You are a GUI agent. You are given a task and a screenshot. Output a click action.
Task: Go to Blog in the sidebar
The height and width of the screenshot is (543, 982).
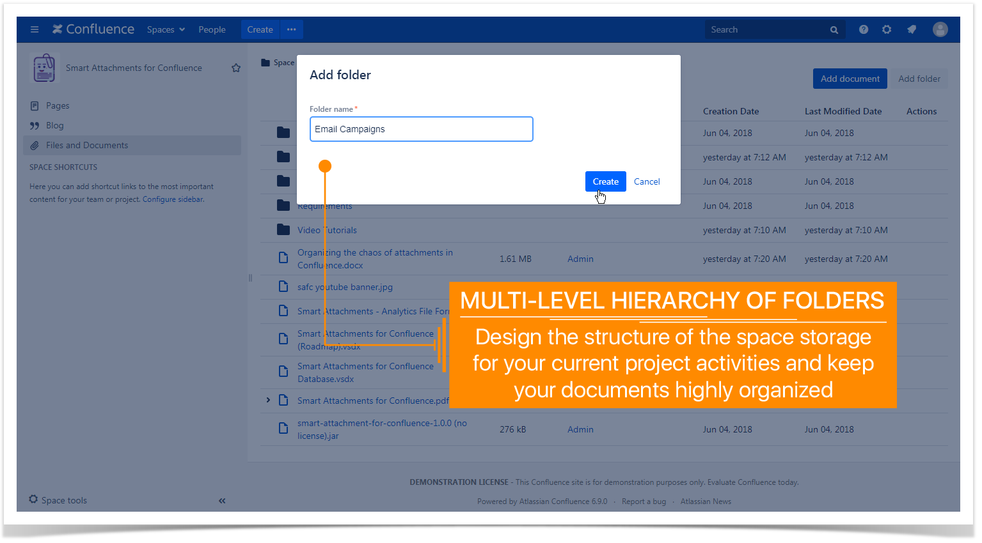click(55, 125)
